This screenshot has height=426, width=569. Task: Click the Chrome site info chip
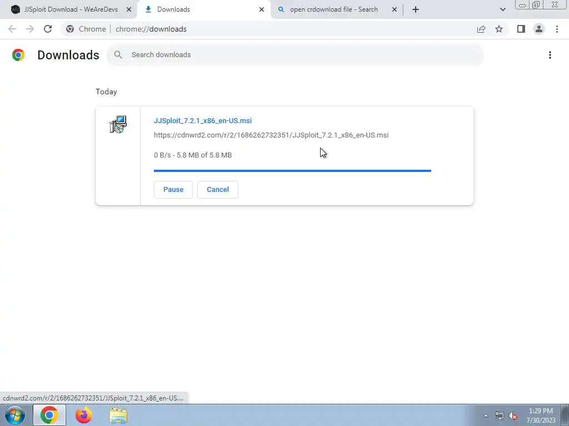pos(86,29)
